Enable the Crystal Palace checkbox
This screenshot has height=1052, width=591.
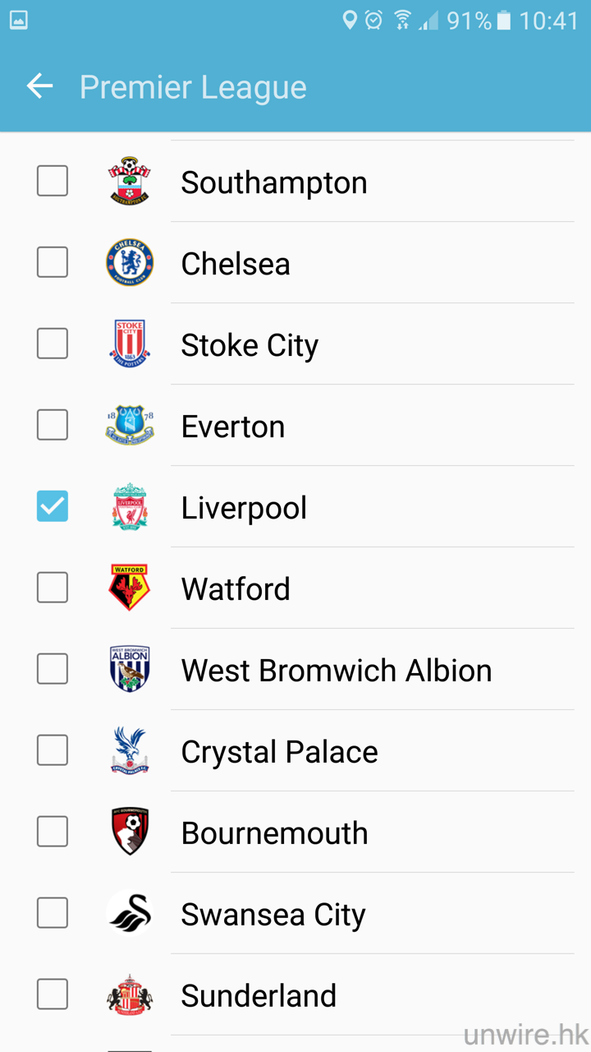[53, 750]
